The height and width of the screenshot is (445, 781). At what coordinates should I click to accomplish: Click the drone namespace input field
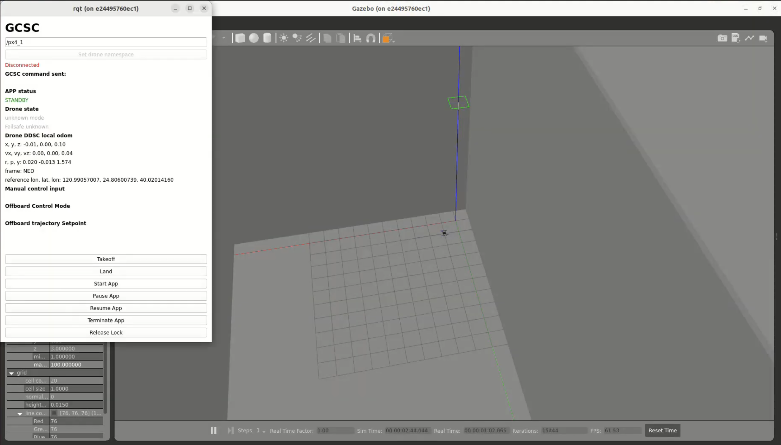click(106, 42)
